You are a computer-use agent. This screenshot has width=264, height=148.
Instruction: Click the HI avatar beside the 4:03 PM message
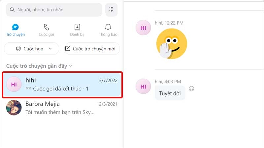pos(143,86)
